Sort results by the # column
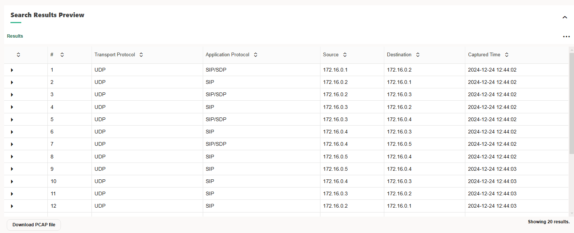The image size is (574, 233). [x=62, y=54]
